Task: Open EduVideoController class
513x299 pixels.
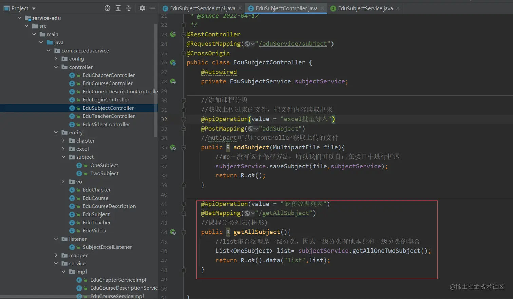Action: [106, 124]
